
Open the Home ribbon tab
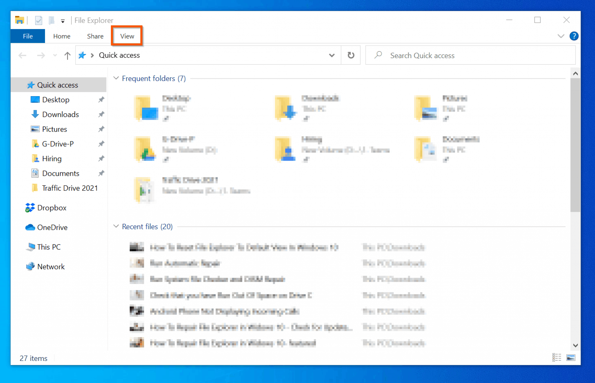pos(61,36)
